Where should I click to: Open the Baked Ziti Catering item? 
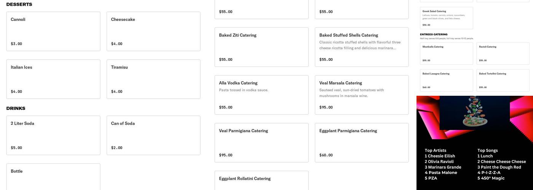[x=261, y=47]
